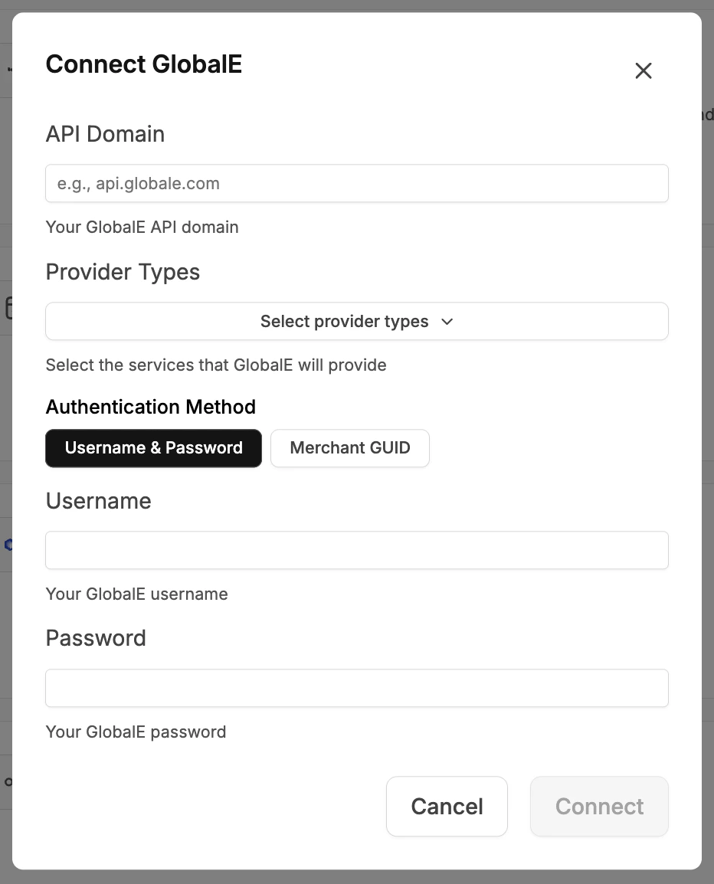Open the Select provider types dropdown
The width and height of the screenshot is (714, 884).
coord(357,321)
